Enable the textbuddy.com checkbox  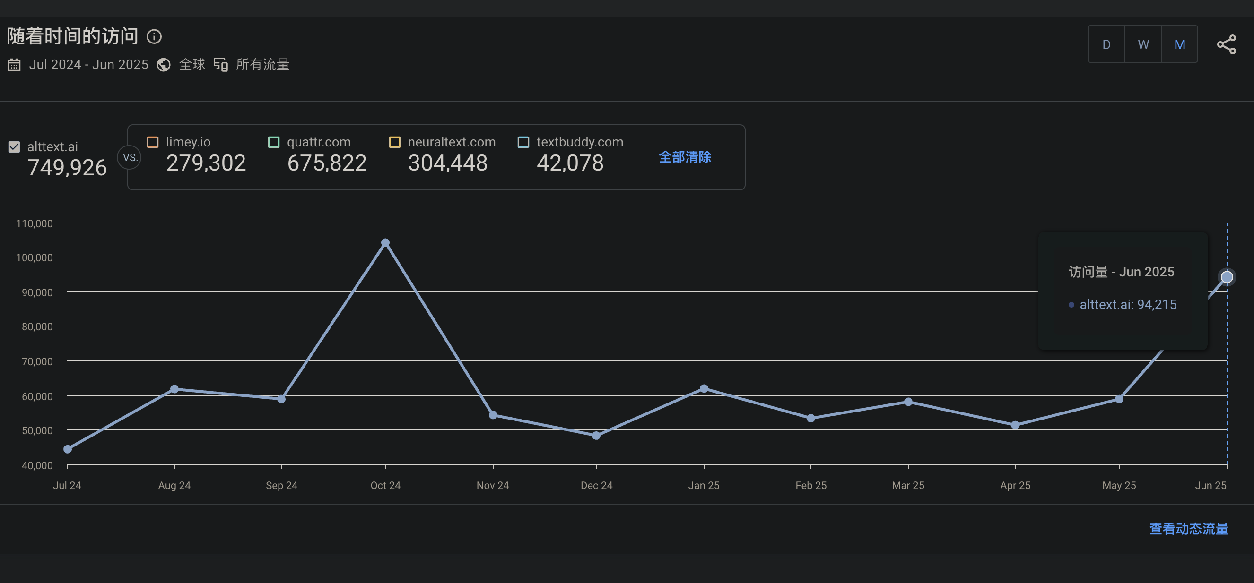point(523,142)
